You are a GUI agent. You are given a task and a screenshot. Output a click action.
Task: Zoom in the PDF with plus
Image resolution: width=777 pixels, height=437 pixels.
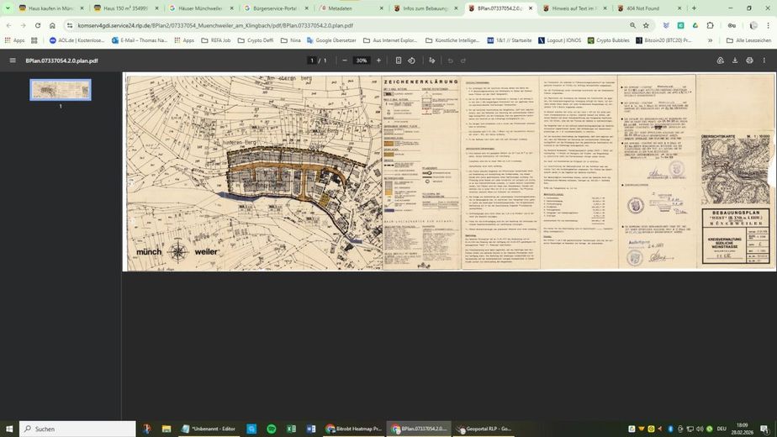point(378,61)
